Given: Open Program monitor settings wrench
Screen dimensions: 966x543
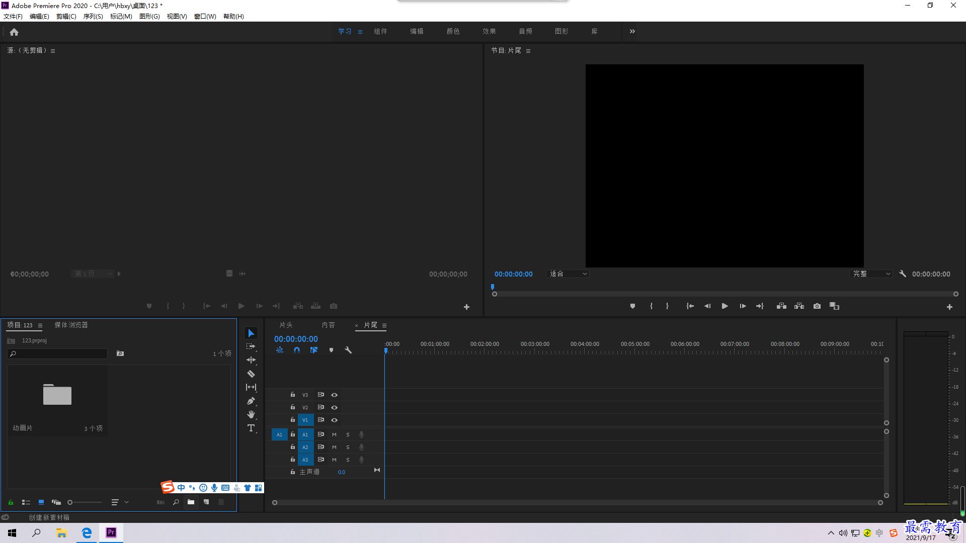Looking at the screenshot, I should pyautogui.click(x=903, y=274).
